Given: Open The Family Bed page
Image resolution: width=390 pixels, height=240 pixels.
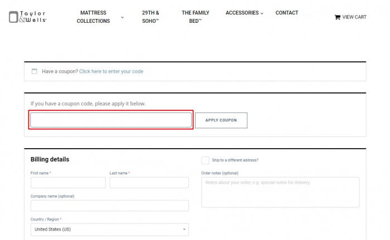Looking at the screenshot, I should coord(196,17).
